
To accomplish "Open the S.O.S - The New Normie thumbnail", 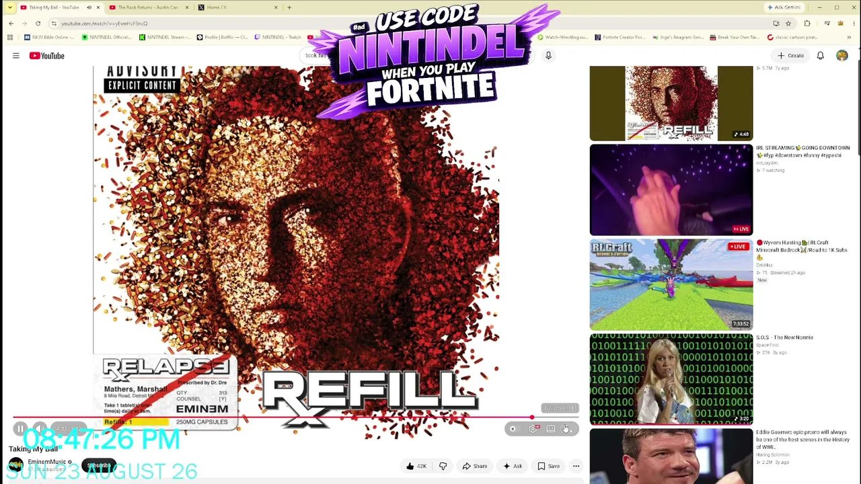I will click(671, 380).
